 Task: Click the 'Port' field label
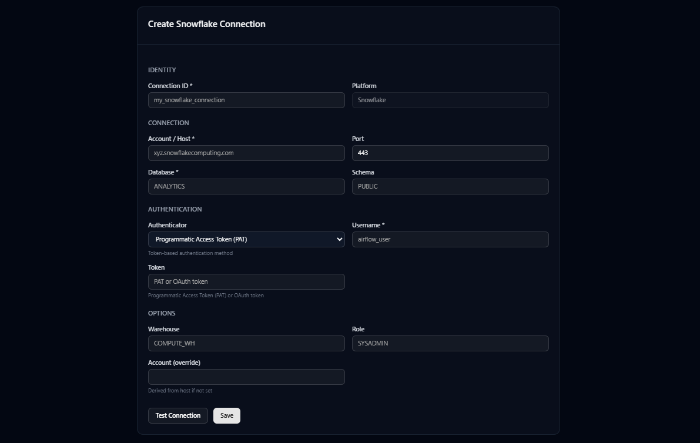[357, 139]
